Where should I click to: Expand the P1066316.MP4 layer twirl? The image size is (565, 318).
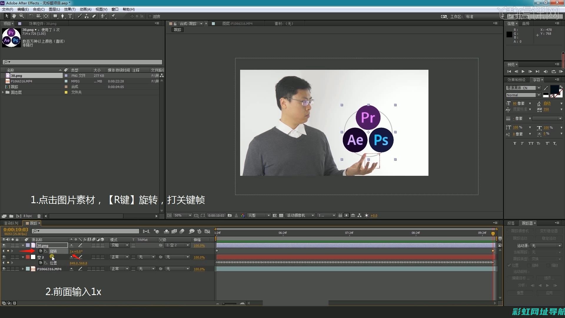[23, 269]
